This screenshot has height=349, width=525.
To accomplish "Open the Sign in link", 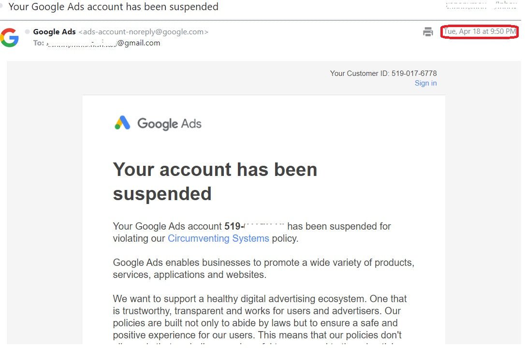I will [425, 83].
